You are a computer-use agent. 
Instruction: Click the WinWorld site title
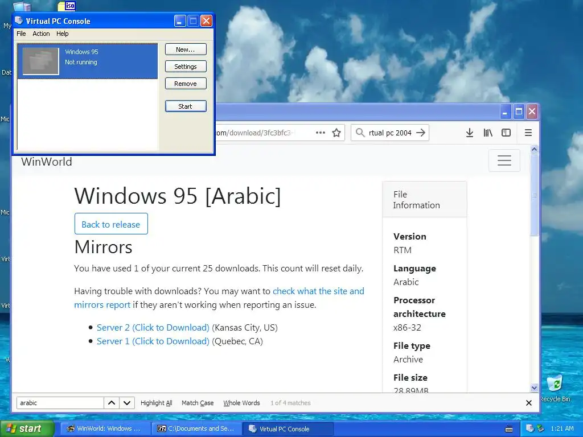coord(47,162)
